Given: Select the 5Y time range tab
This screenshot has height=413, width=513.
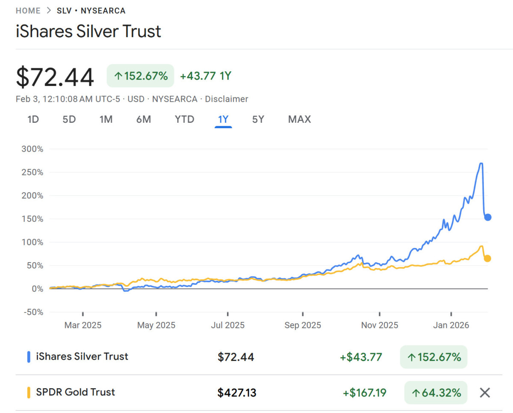Looking at the screenshot, I should (x=258, y=119).
